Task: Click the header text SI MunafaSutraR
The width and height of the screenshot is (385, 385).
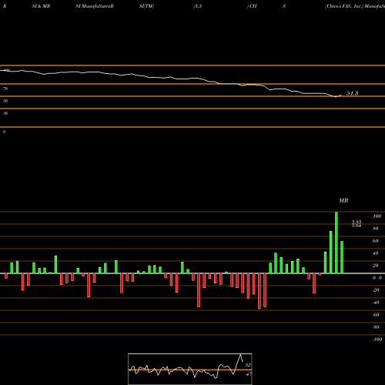Action: (95, 6)
